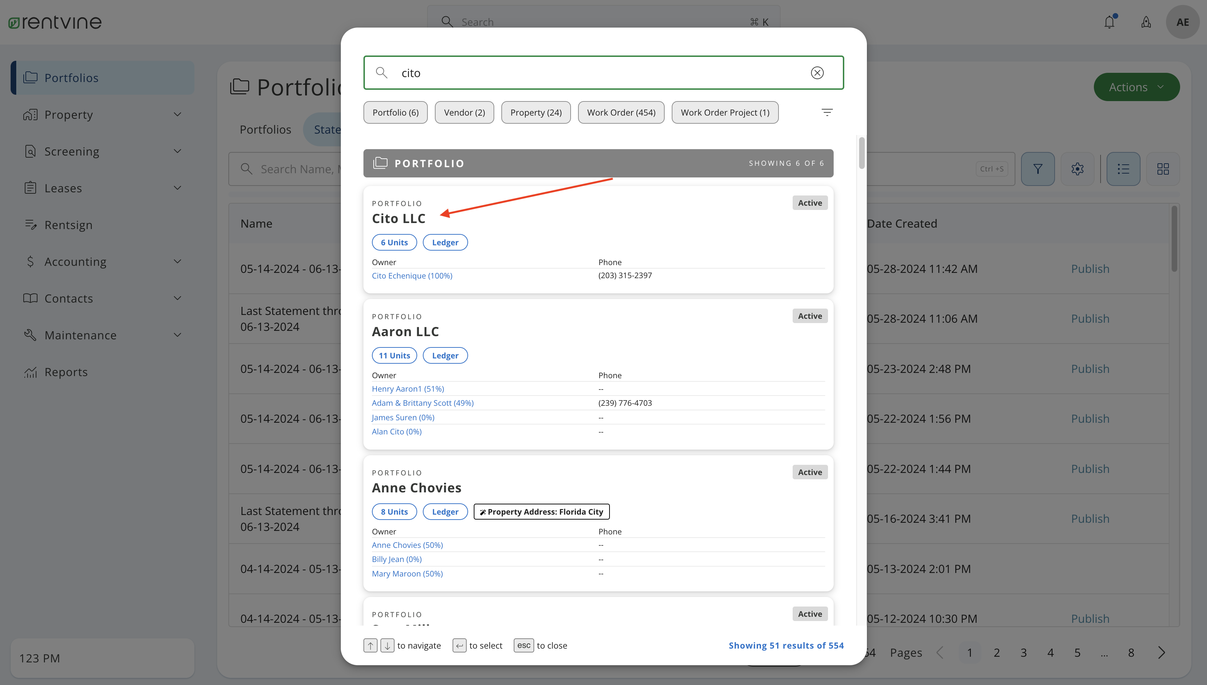Select Contacts in the sidebar
The width and height of the screenshot is (1207, 685).
pos(69,298)
